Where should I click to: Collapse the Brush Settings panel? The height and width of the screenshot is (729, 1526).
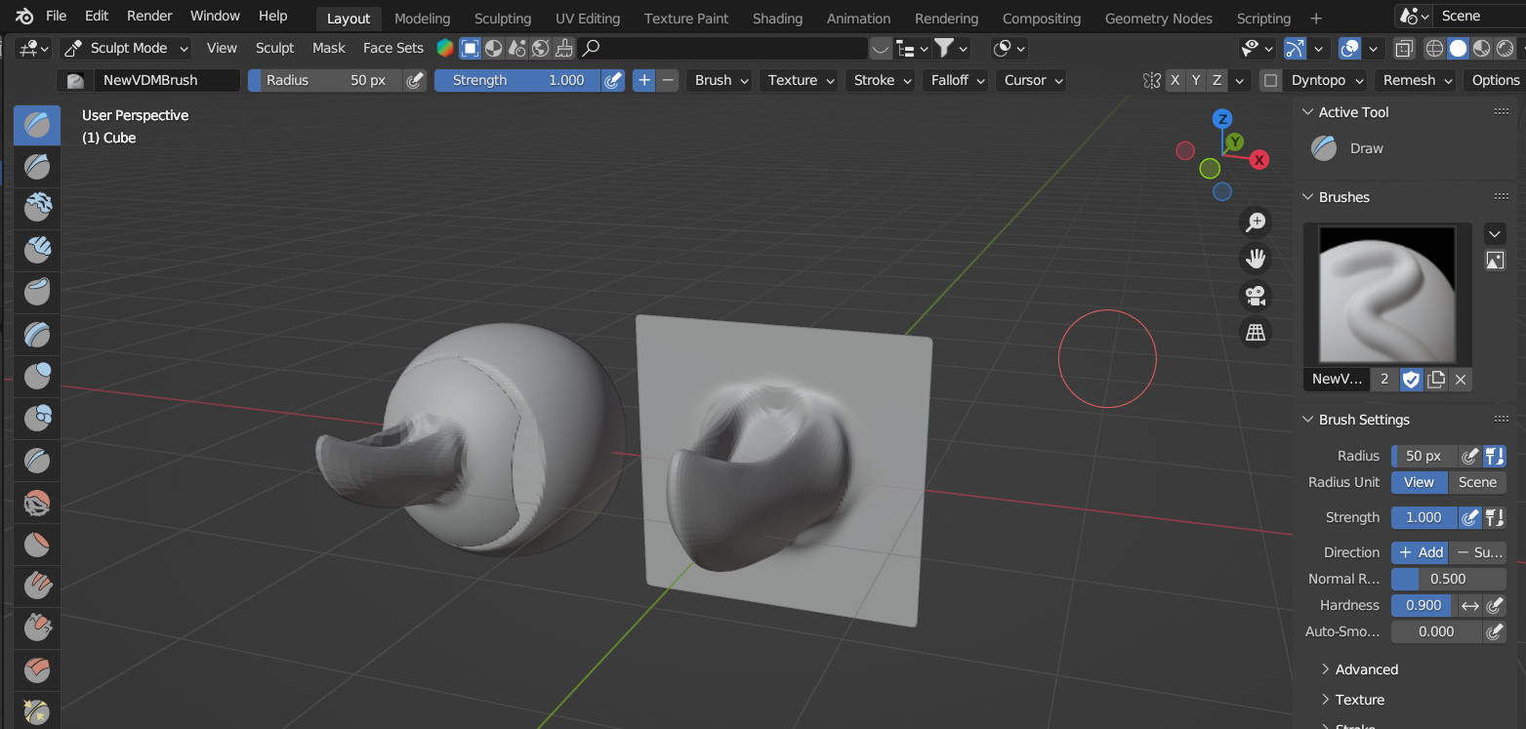1363,420
